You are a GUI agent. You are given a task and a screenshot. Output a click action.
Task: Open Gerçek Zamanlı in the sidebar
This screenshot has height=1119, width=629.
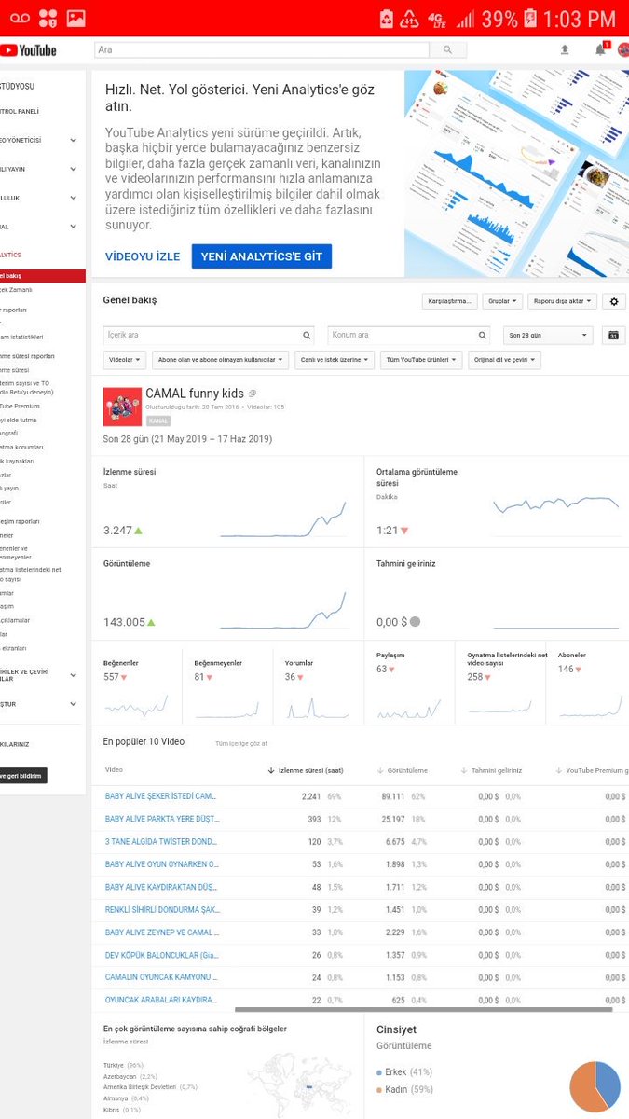[x=16, y=289]
